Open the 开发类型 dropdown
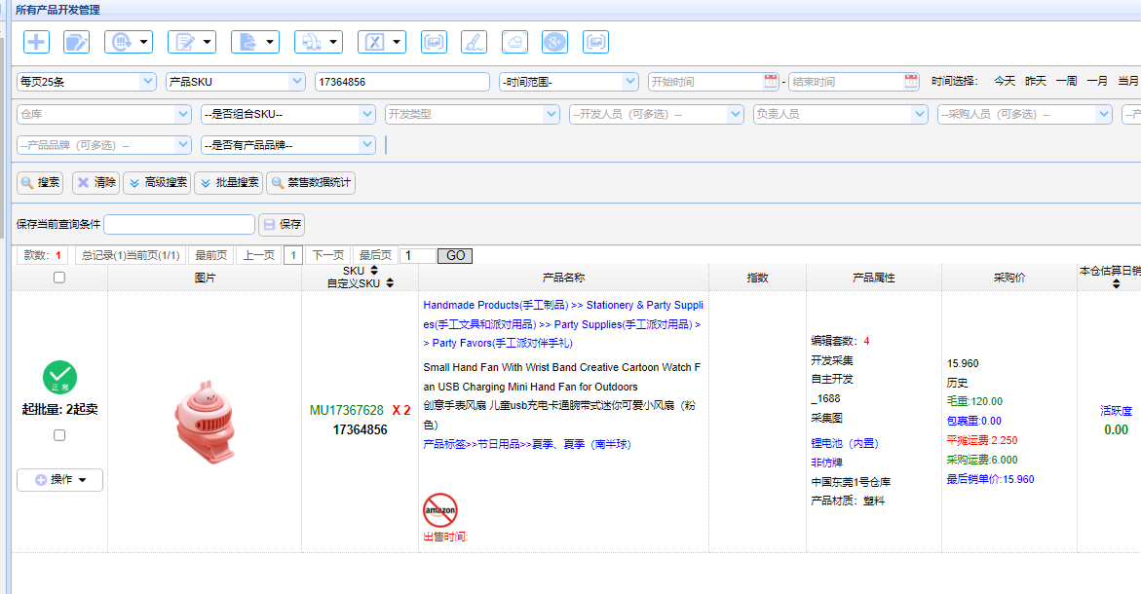 473,114
